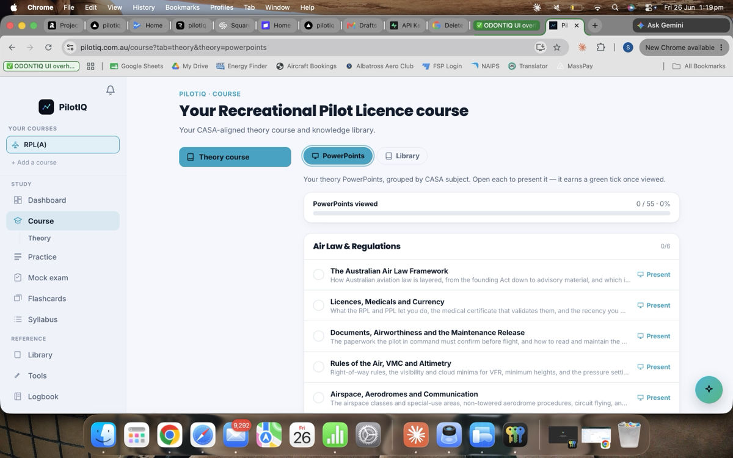Open the Bookmarks menu in the menu bar
733x458 pixels.
tap(183, 7)
